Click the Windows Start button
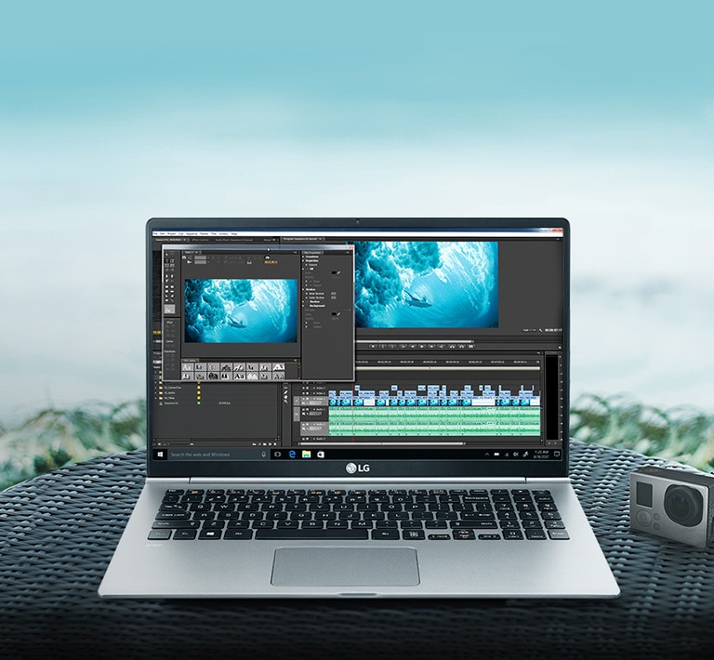 (160, 455)
